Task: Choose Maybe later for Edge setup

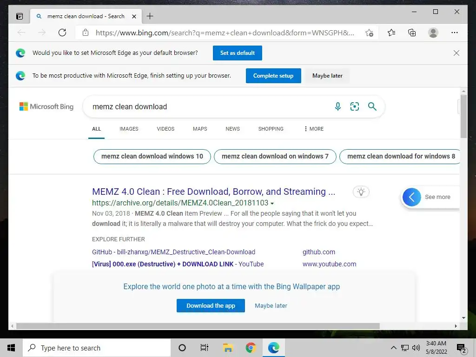Action: coord(327,76)
